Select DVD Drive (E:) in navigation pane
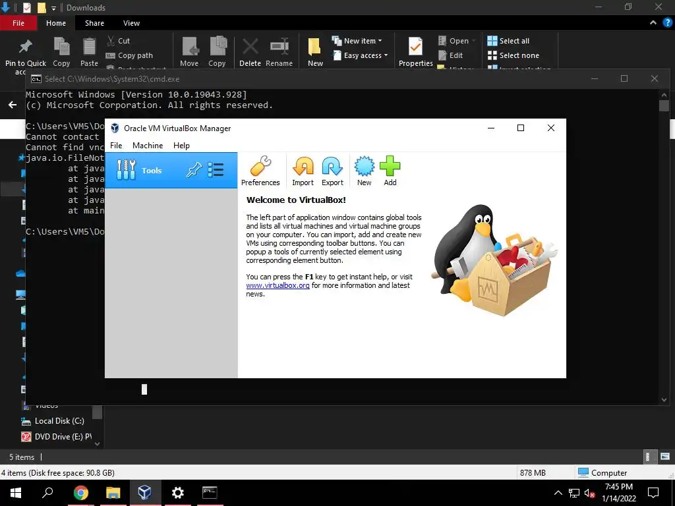Screen dimensions: 675x506 pos(57,436)
